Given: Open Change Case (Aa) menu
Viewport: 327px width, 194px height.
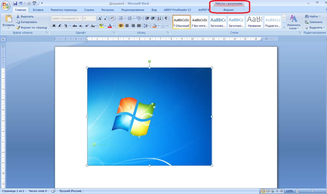Looking at the screenshot, I should (93, 26).
